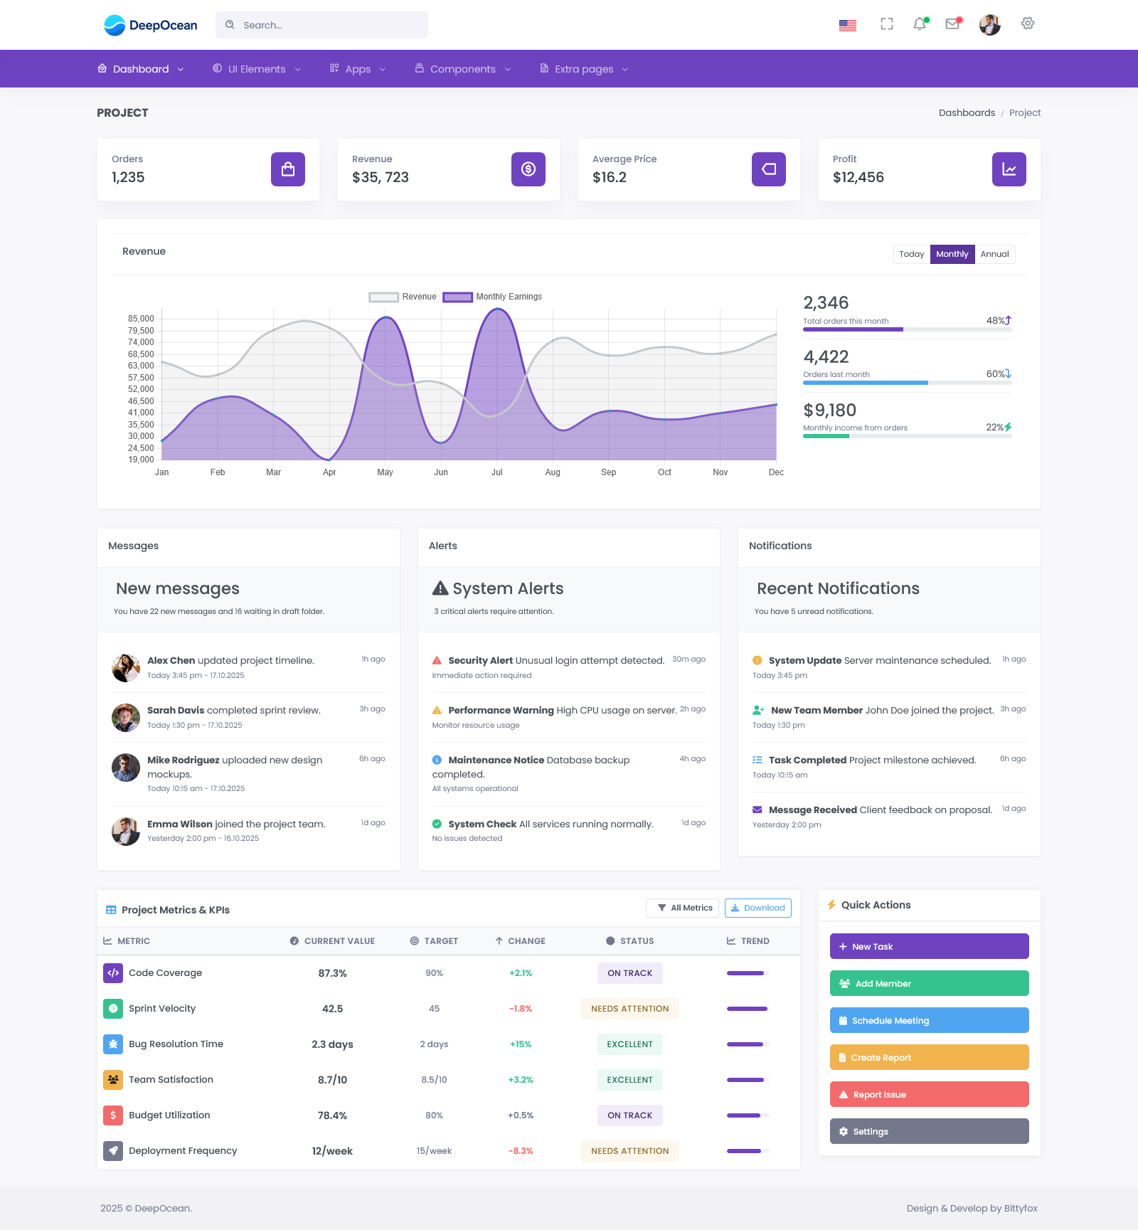Switch revenue chart to Today view
The height and width of the screenshot is (1230, 1138).
(x=911, y=254)
